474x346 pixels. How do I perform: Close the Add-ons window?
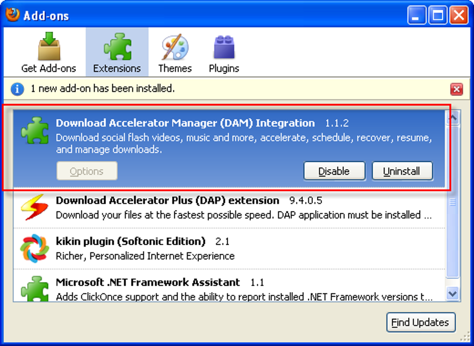coord(459,15)
